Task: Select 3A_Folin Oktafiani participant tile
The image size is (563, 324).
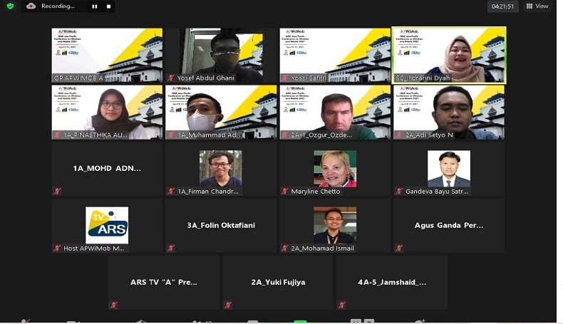Action: (221, 225)
